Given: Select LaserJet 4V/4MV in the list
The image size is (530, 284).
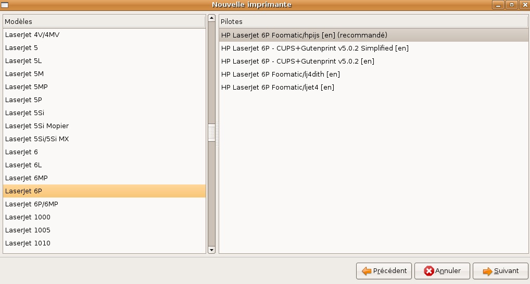Looking at the screenshot, I should 29,34.
